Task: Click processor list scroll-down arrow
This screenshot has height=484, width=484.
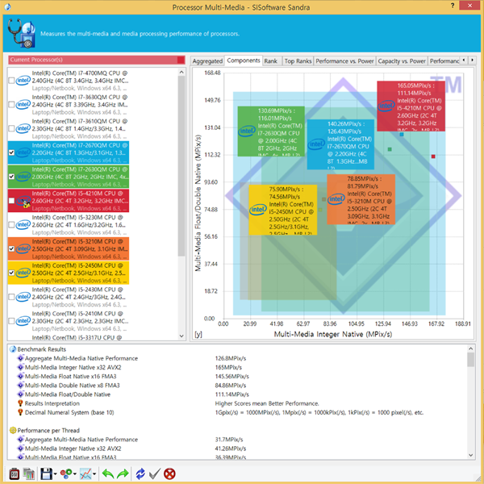Action: pos(181,336)
